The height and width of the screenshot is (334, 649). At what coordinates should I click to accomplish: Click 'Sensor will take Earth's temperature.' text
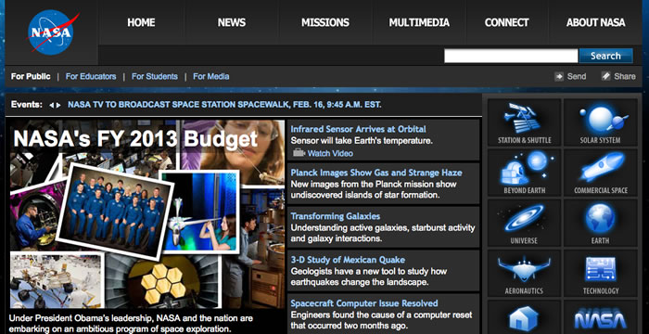coord(362,141)
